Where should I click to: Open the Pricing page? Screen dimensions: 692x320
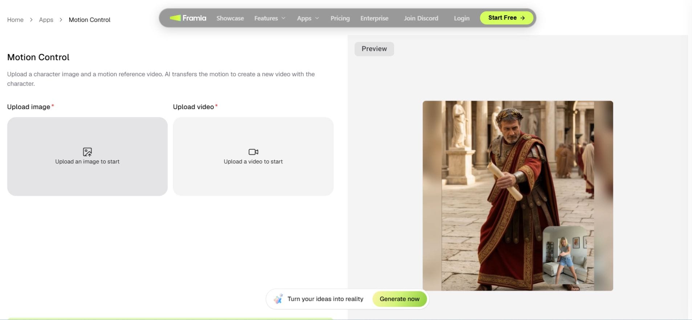pyautogui.click(x=340, y=18)
